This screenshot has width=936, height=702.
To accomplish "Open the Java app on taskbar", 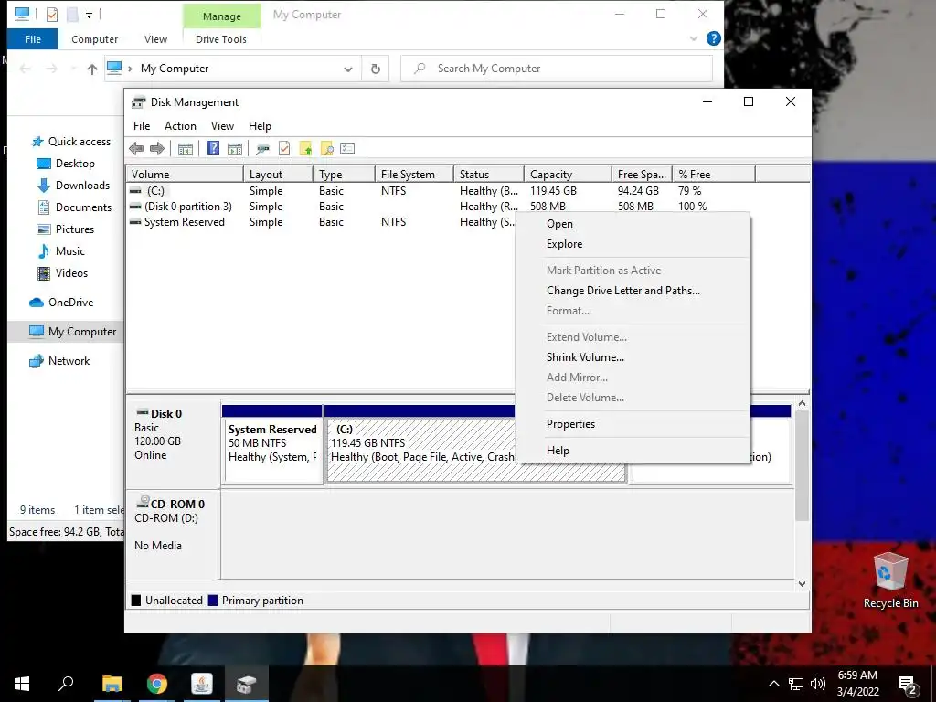I will (202, 684).
